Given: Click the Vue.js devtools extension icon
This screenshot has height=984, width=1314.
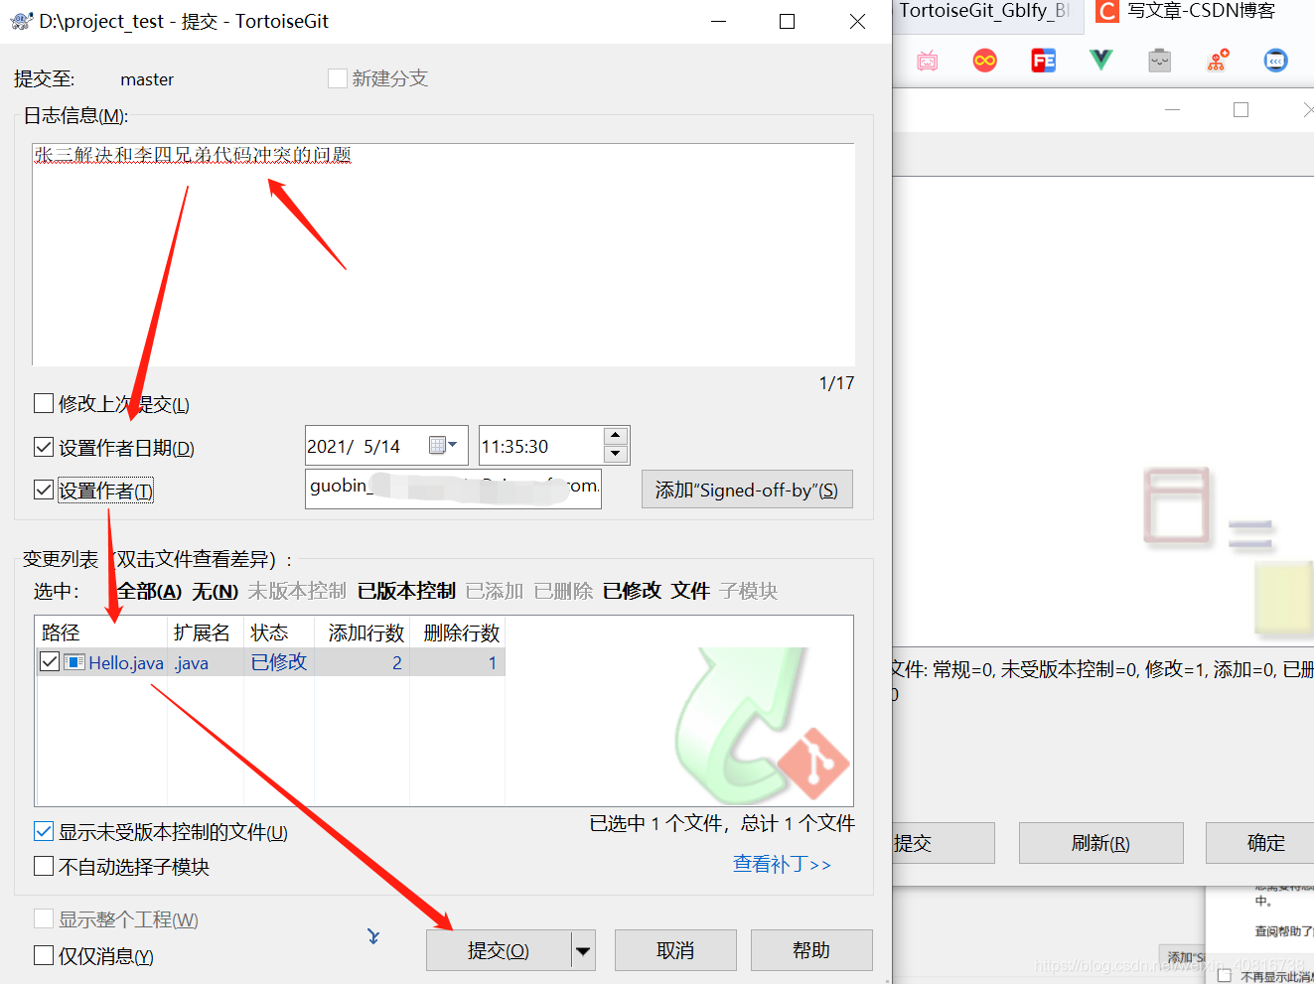Looking at the screenshot, I should tap(1100, 61).
